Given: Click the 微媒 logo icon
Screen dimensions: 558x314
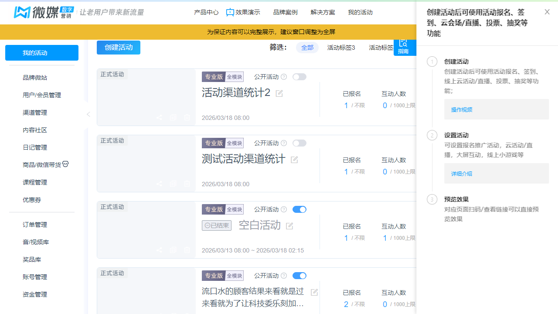Looking at the screenshot, I should 21,12.
